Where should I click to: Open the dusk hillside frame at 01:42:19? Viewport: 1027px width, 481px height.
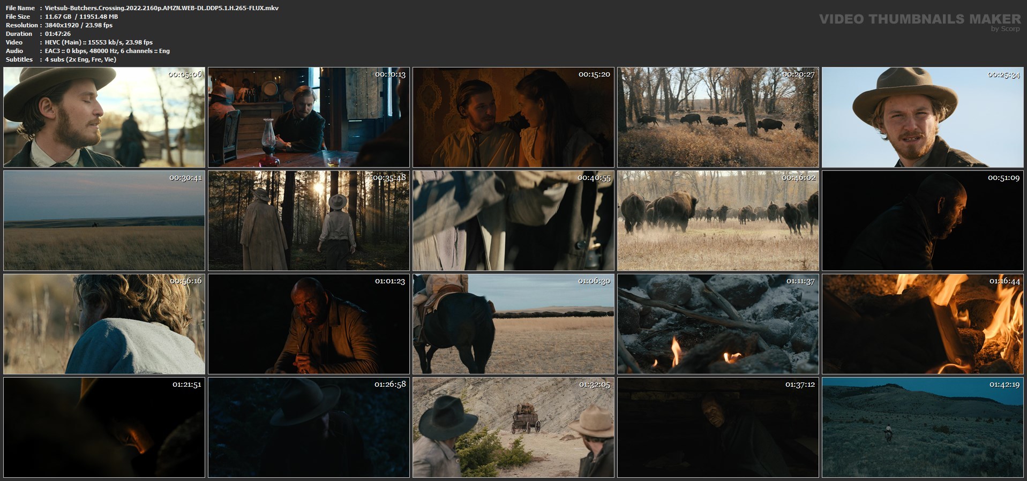(x=923, y=427)
